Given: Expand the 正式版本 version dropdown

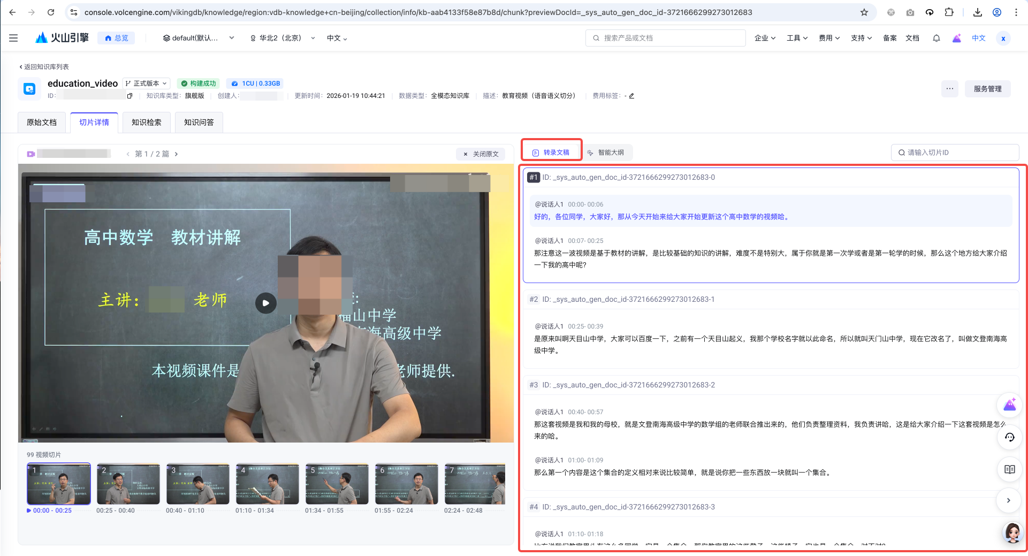Looking at the screenshot, I should pyautogui.click(x=146, y=83).
